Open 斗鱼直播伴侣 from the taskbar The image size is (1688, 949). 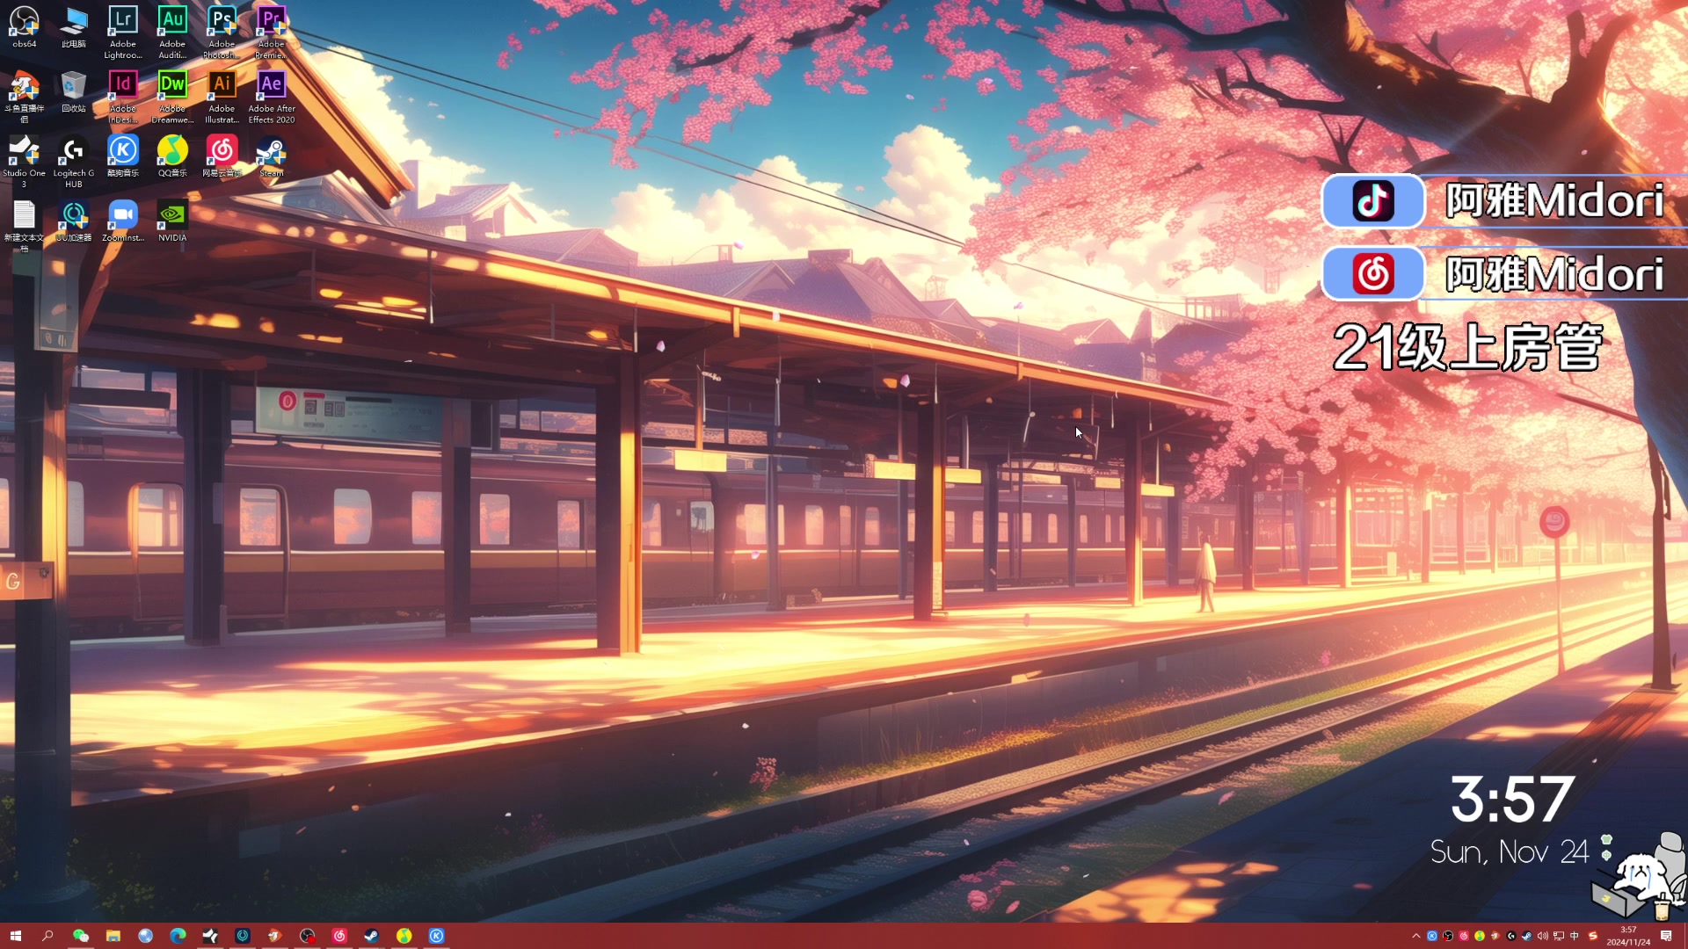[274, 936]
